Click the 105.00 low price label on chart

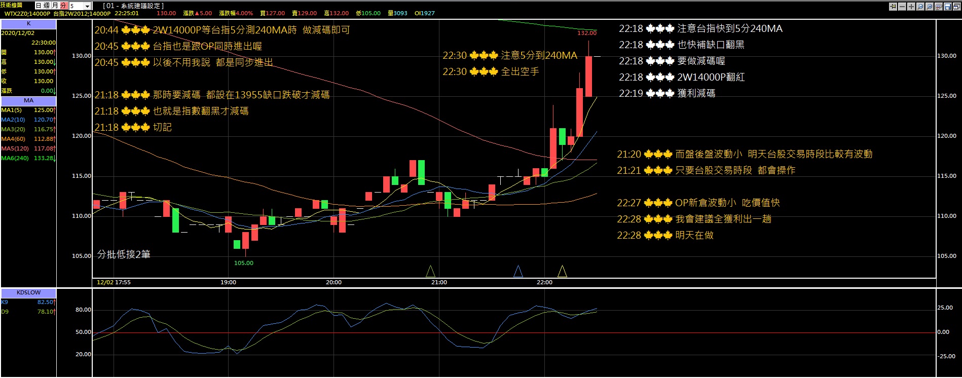pyautogui.click(x=244, y=263)
